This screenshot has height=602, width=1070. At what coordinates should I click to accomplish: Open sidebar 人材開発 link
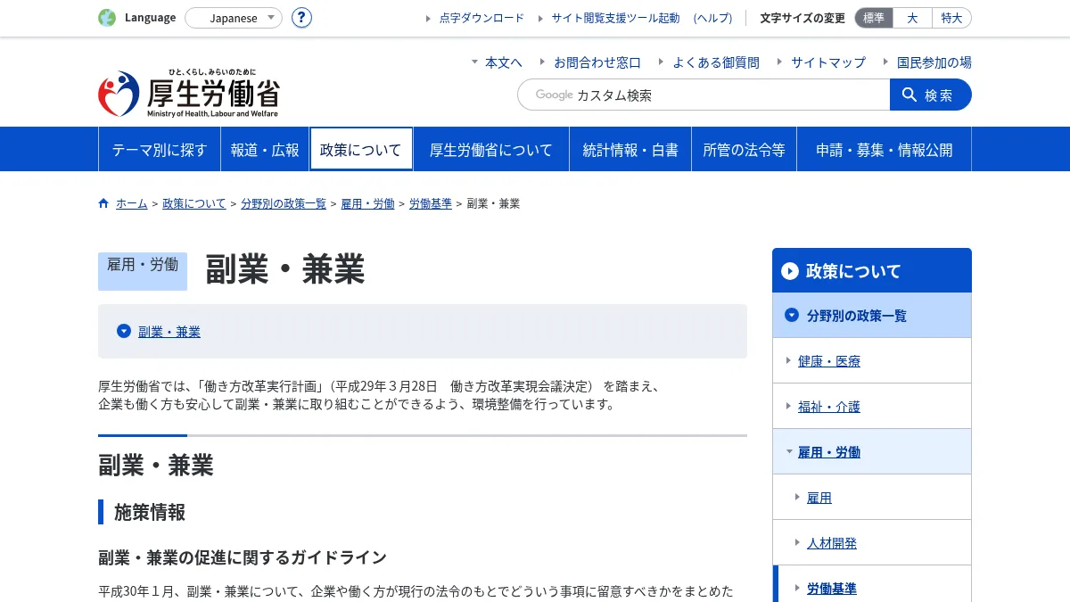[x=832, y=542]
